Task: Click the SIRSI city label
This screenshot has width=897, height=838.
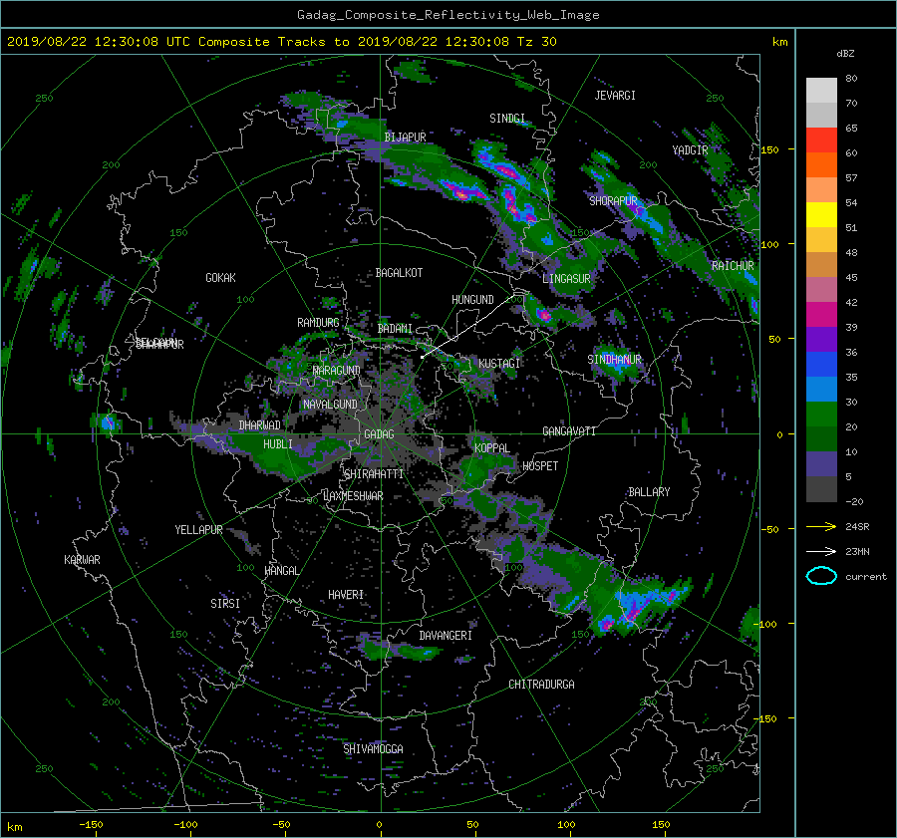Action: point(225,604)
